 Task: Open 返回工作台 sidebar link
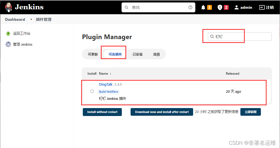tap(22, 33)
